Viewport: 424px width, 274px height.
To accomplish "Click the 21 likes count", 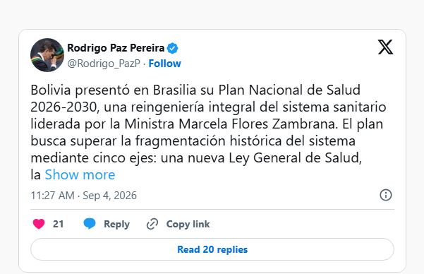I will click(59, 224).
